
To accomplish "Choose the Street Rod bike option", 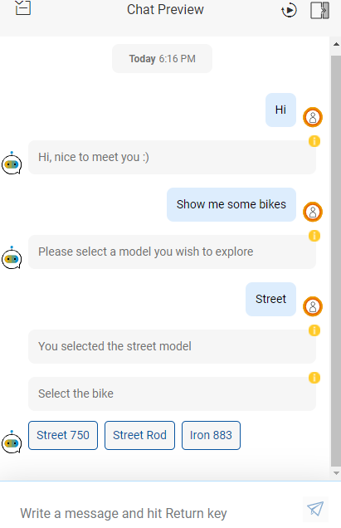I will (x=139, y=435).
